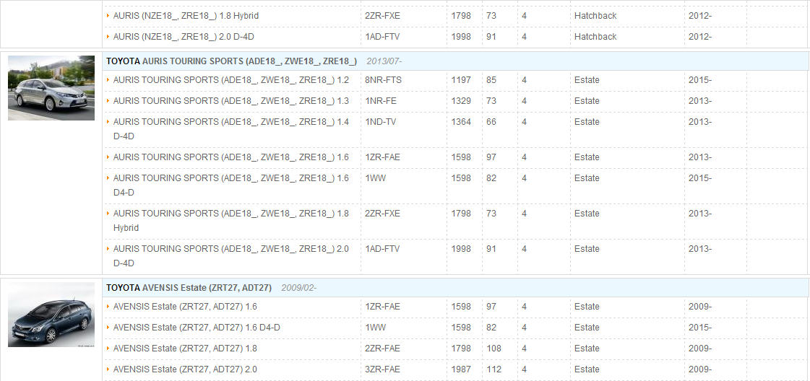Select engine code 8NR-FTS
Screen dimensions: 810x381
pos(383,80)
